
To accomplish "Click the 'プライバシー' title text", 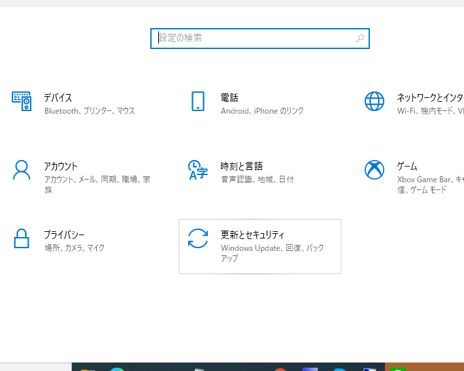I will (x=64, y=235).
